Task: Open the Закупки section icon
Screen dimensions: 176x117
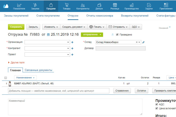Action: pyautogui.click(x=35, y=5)
